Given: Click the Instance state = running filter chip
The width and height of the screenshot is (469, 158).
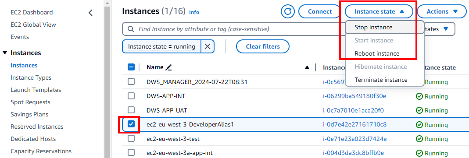Looking at the screenshot, I should click(x=161, y=46).
